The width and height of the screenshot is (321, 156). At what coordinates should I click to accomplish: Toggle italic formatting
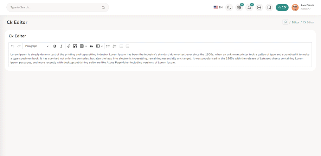click(x=61, y=46)
